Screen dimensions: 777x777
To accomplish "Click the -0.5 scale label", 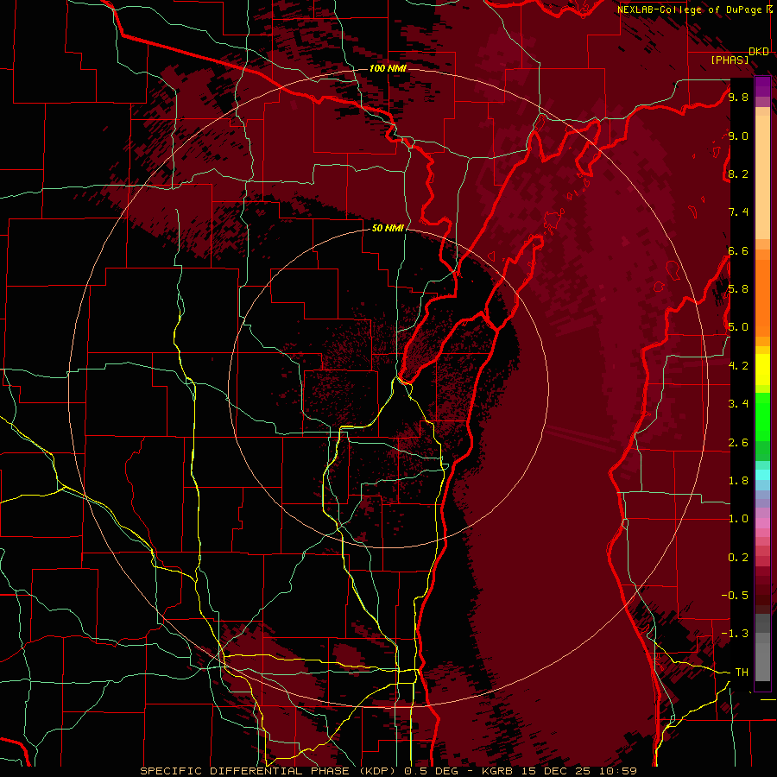I will (x=736, y=596).
